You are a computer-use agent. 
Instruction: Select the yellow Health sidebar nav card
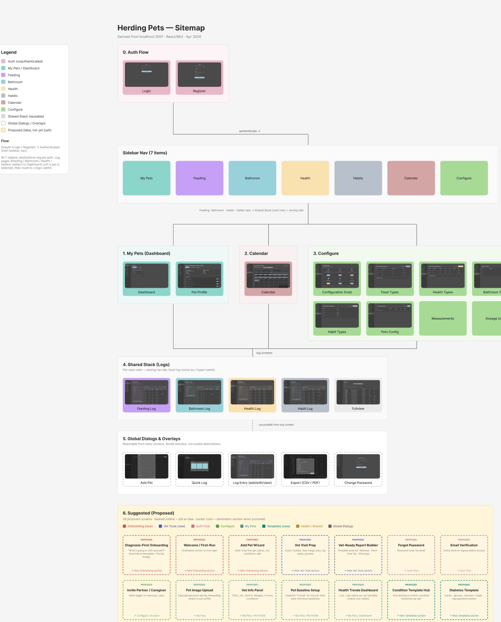click(305, 178)
